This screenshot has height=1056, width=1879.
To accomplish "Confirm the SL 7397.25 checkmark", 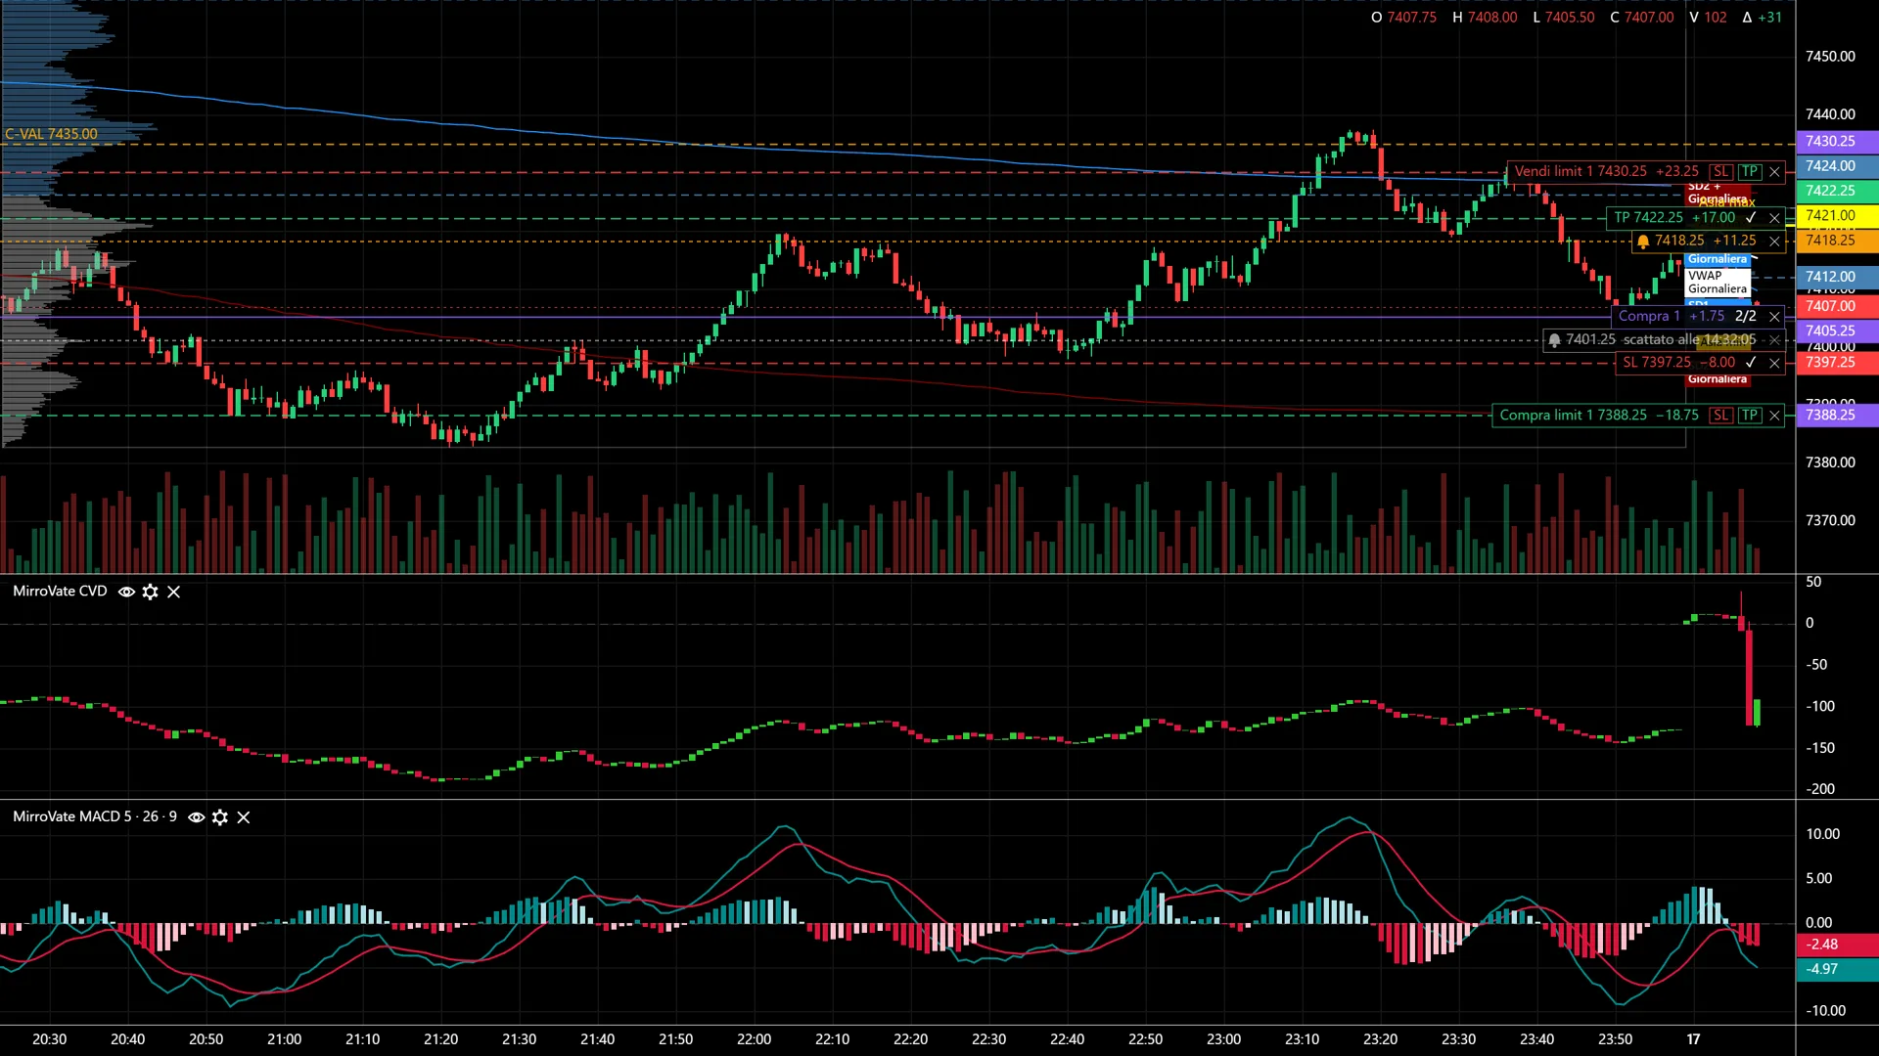I will point(1751,362).
